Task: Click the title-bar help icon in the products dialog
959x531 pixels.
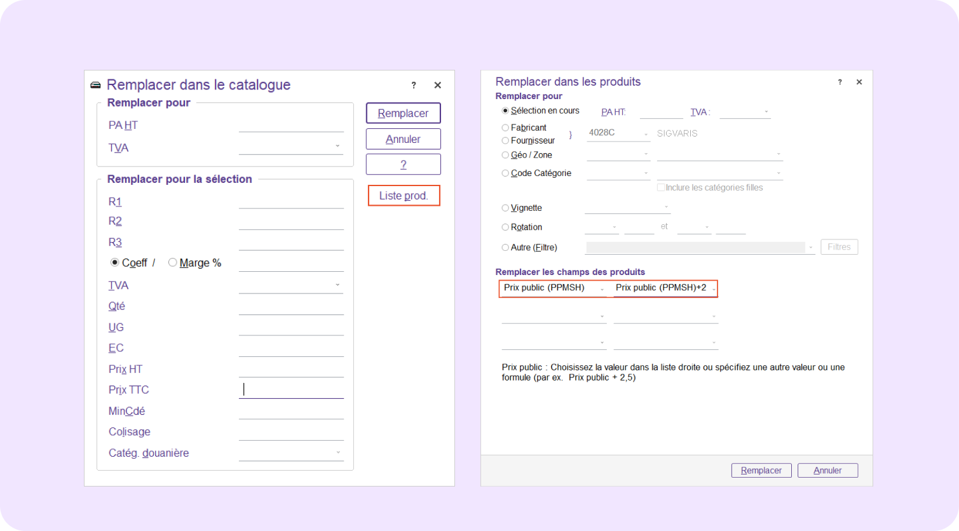Action: (x=840, y=83)
